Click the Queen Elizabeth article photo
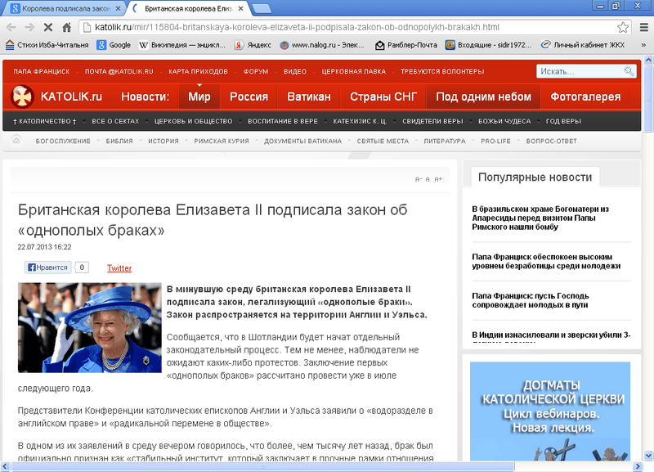Screen dimensions: 654x472 coord(90,327)
